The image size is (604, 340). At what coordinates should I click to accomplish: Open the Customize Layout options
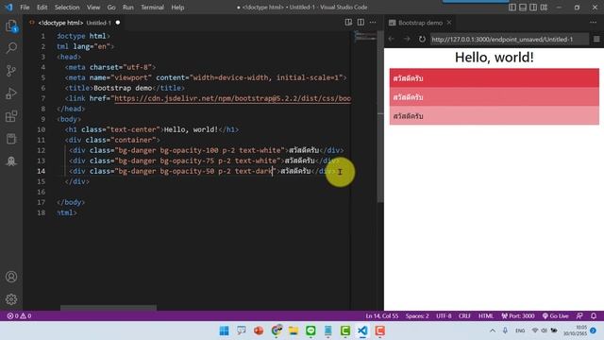click(544, 7)
